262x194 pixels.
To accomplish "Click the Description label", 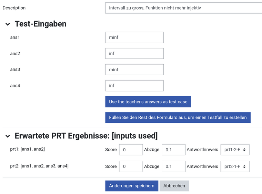I will 14,8.
